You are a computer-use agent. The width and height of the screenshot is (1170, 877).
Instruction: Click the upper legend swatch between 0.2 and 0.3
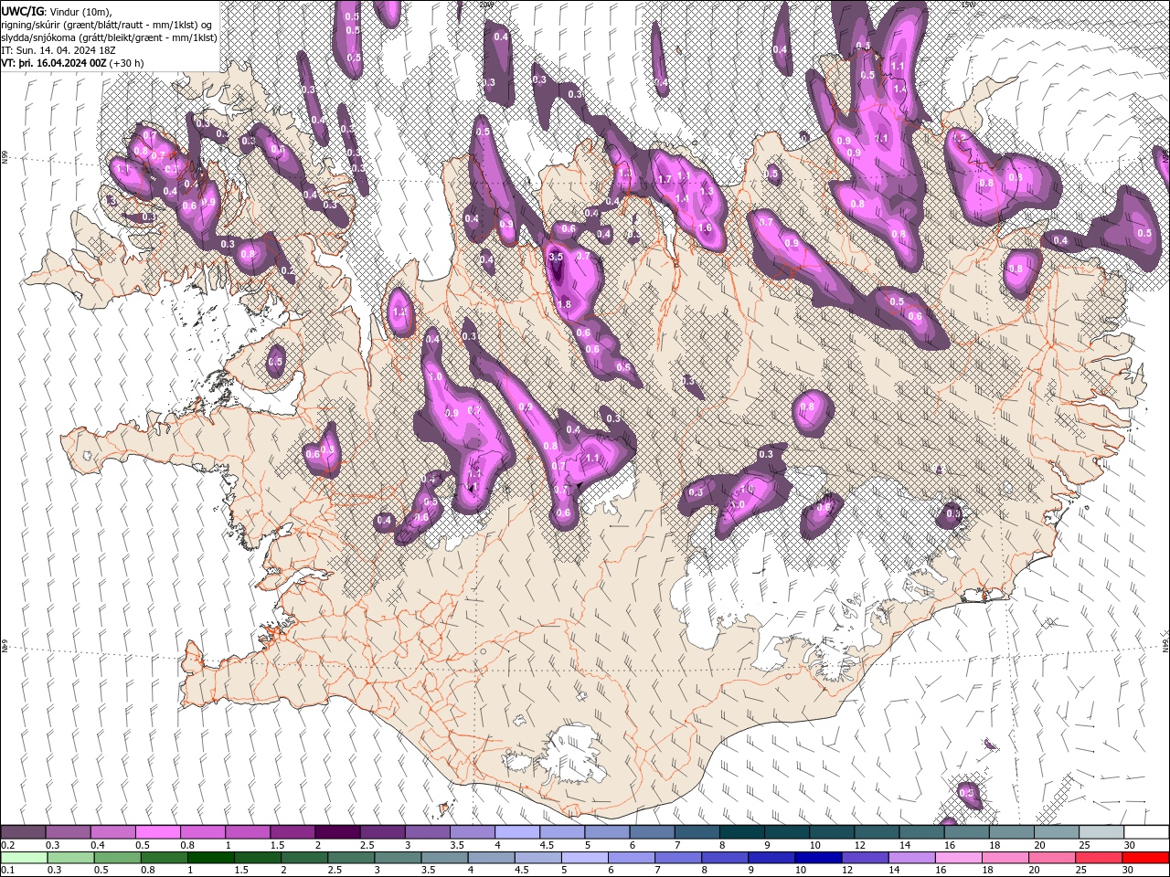[x=24, y=832]
